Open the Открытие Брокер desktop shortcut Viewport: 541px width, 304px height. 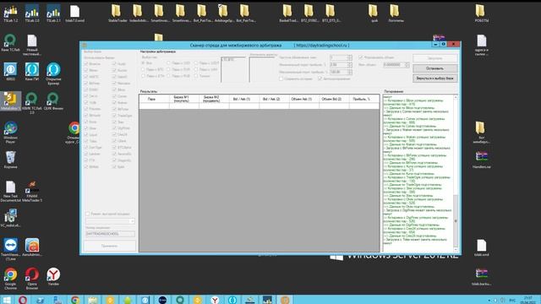pyautogui.click(x=53, y=73)
